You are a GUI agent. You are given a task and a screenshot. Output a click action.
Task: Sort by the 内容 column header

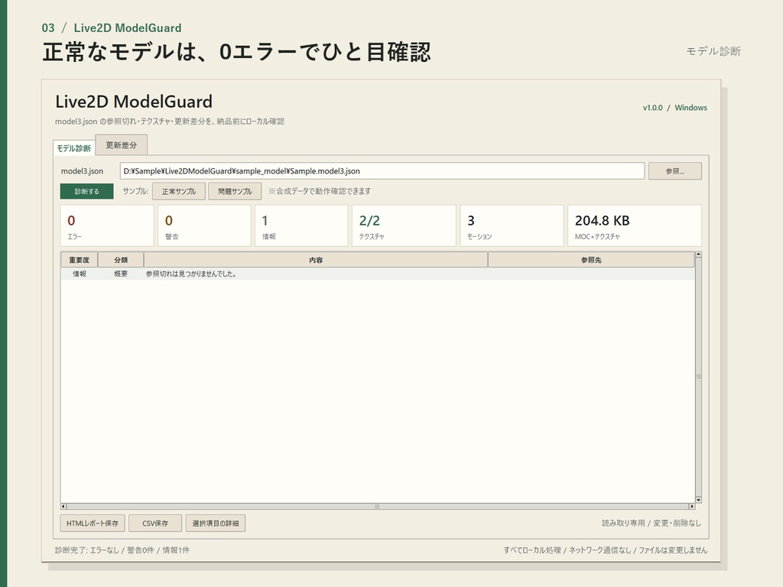(x=316, y=260)
